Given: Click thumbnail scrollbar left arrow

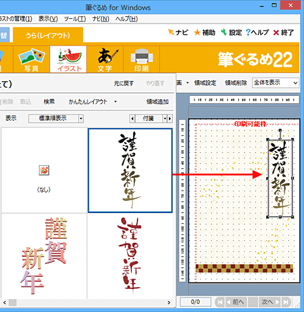Looking at the screenshot, I should tap(5, 303).
